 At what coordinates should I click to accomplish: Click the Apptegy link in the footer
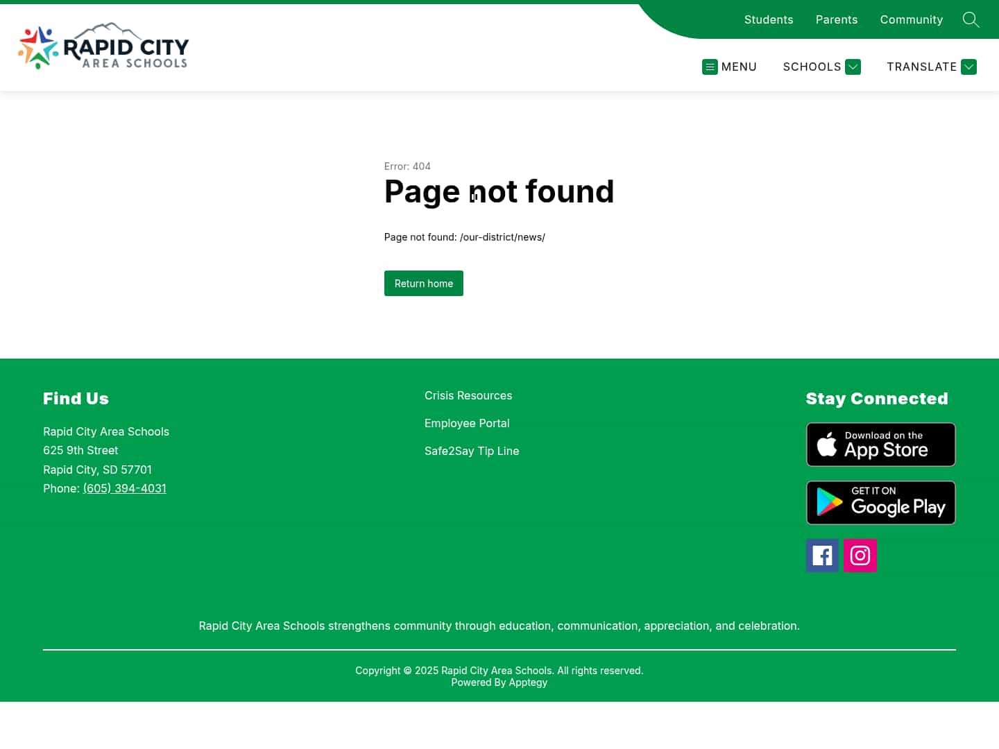click(527, 682)
